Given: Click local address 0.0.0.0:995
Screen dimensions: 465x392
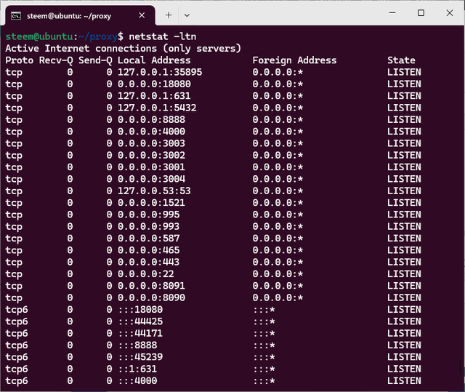Looking at the screenshot, I should click(x=148, y=215).
